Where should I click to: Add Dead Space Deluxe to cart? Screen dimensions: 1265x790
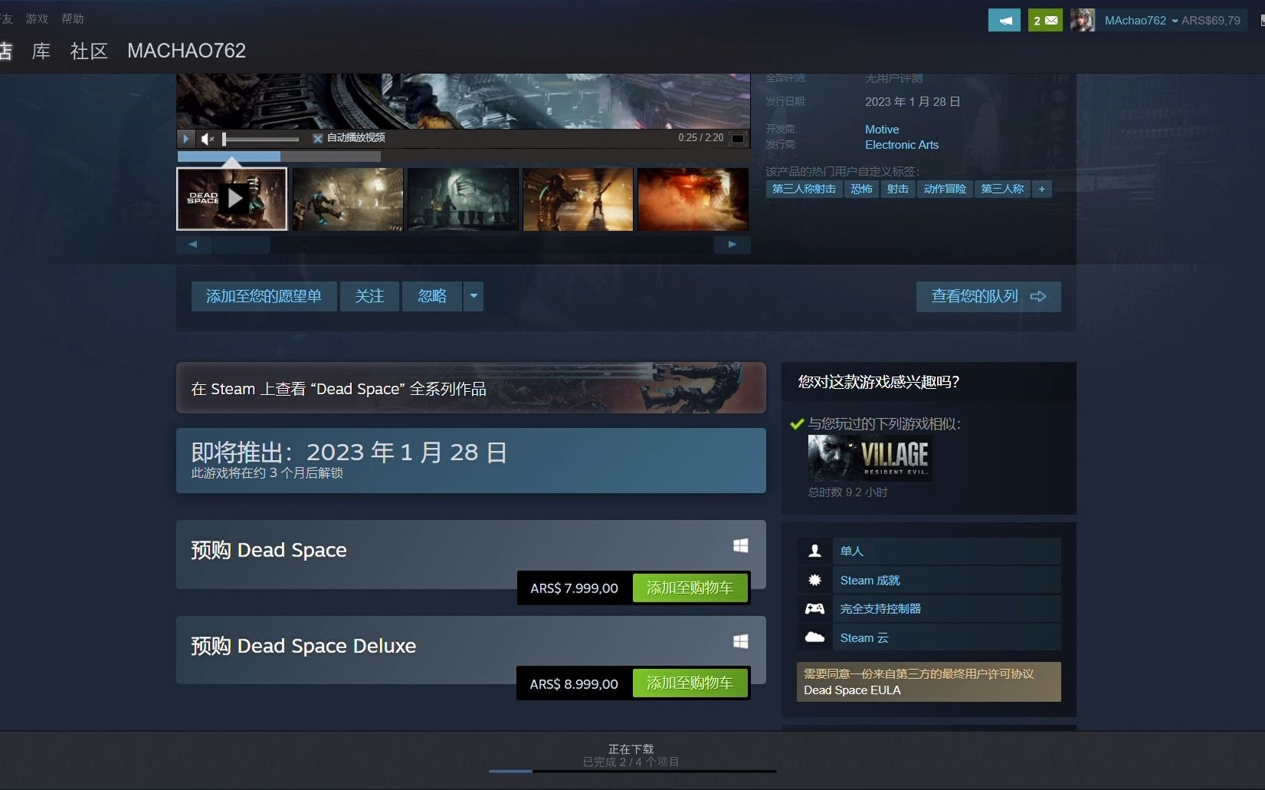[x=690, y=683]
